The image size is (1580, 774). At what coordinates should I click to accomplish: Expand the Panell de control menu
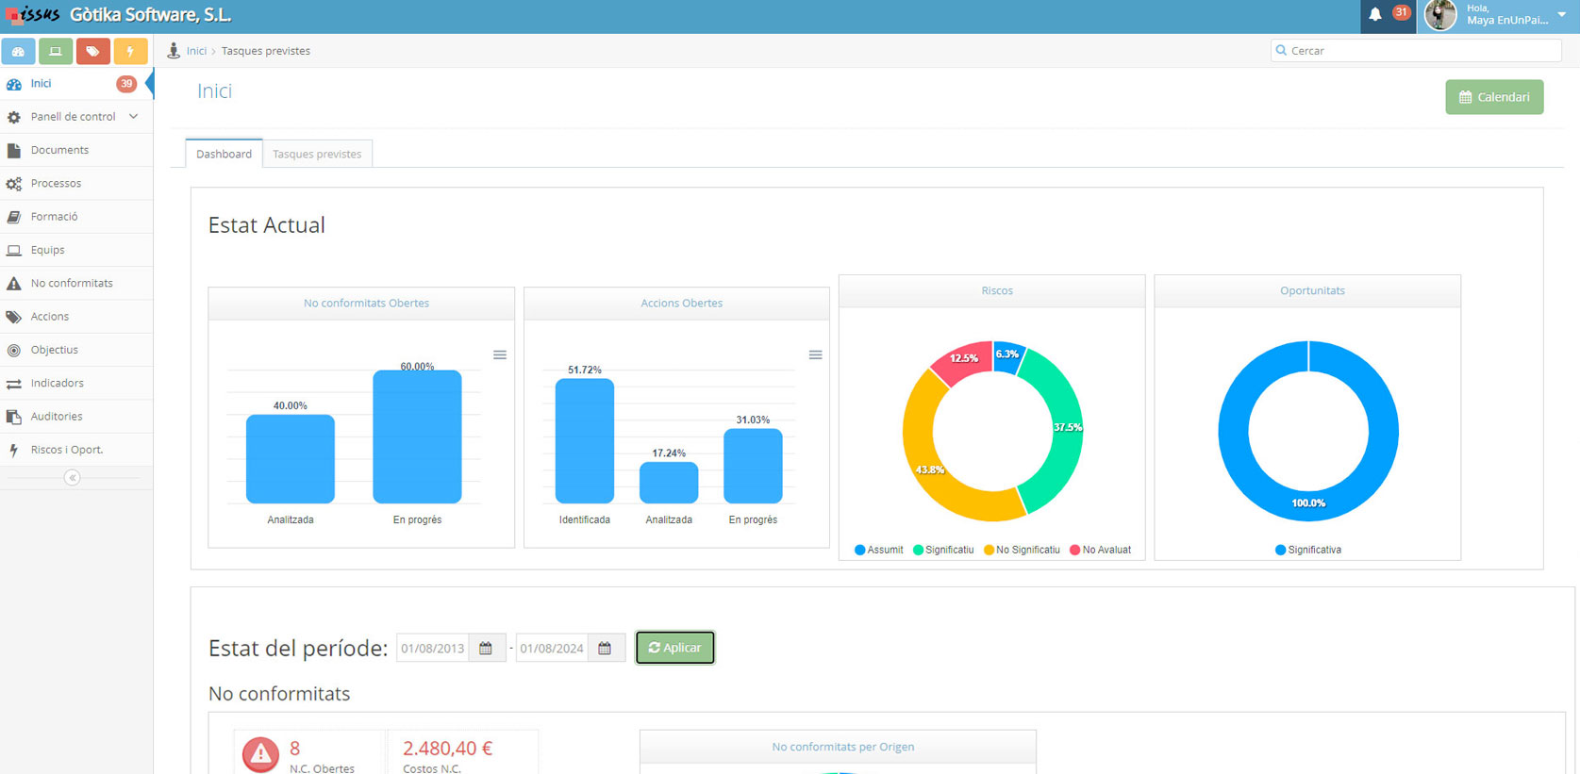click(75, 117)
